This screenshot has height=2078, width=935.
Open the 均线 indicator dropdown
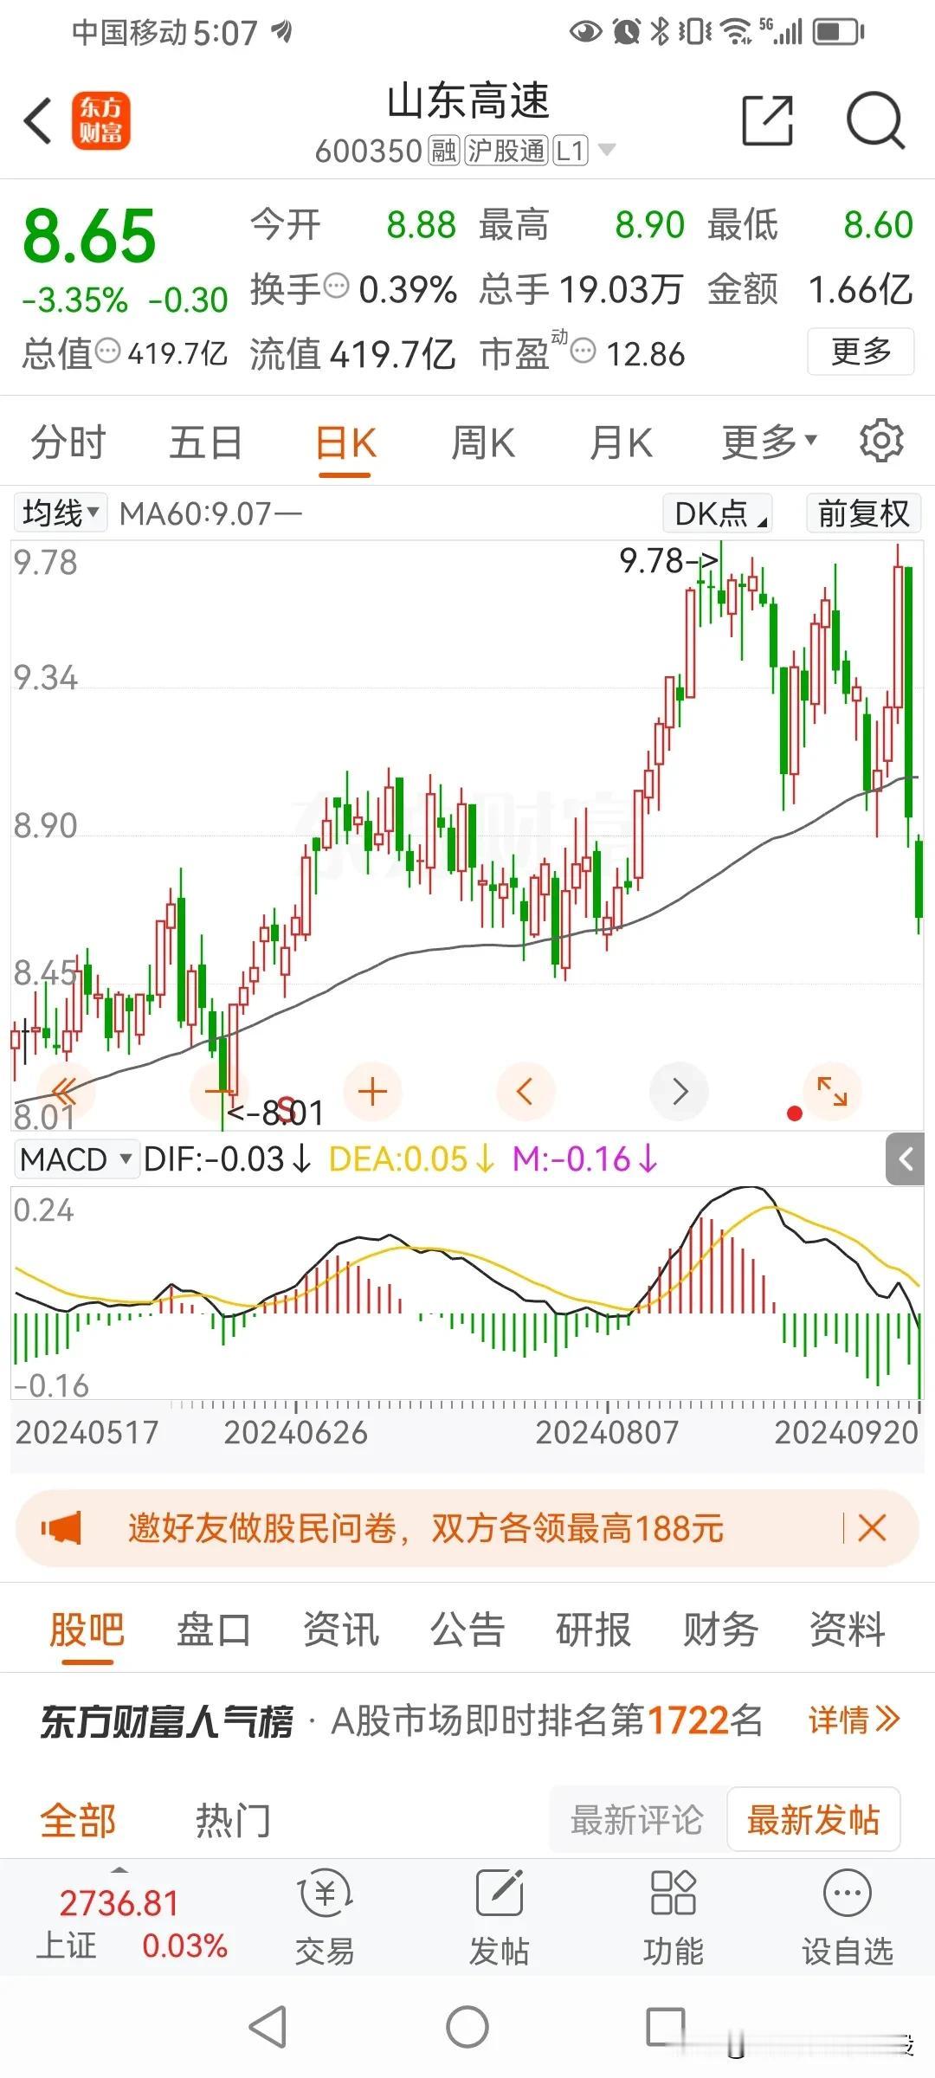tap(60, 513)
